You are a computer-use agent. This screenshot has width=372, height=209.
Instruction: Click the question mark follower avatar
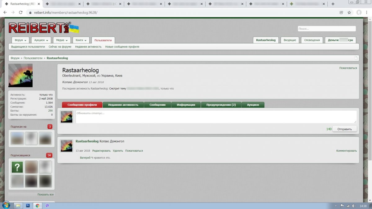tap(17, 167)
